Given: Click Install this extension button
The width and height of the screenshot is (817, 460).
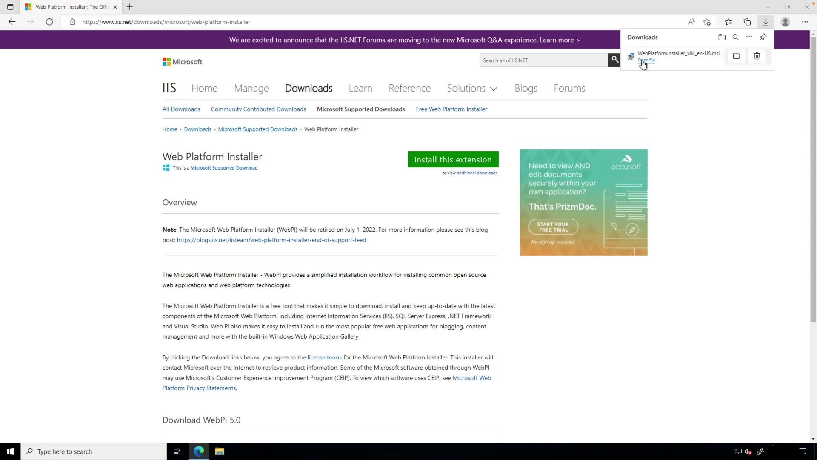Looking at the screenshot, I should 453,159.
